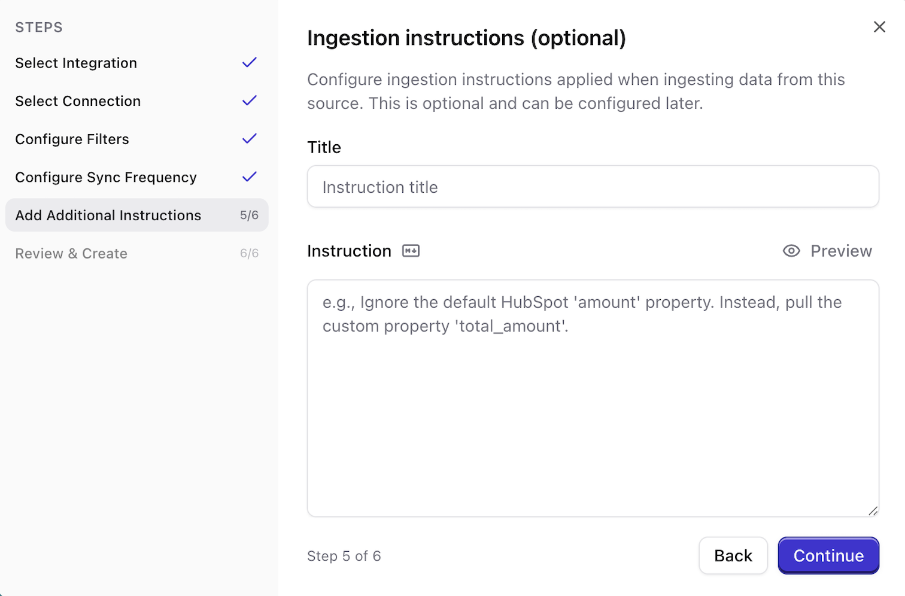905x596 pixels.
Task: Click the checkmark next to Select Integration
Action: pyautogui.click(x=249, y=62)
